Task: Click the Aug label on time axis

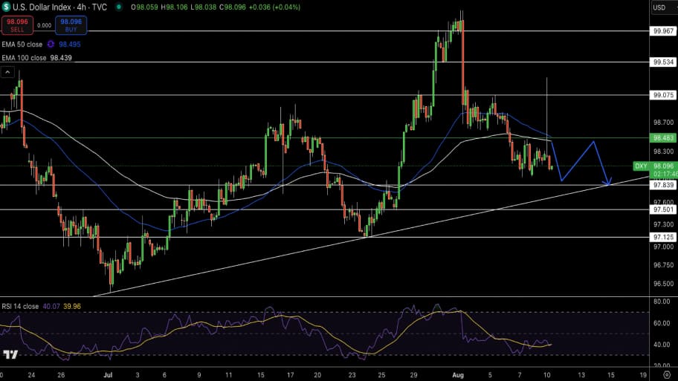Action: coord(458,375)
